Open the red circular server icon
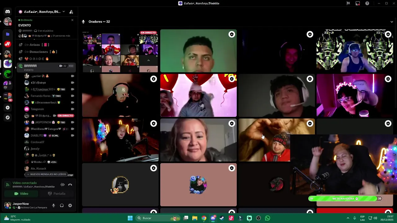The image size is (397, 223). (8, 44)
